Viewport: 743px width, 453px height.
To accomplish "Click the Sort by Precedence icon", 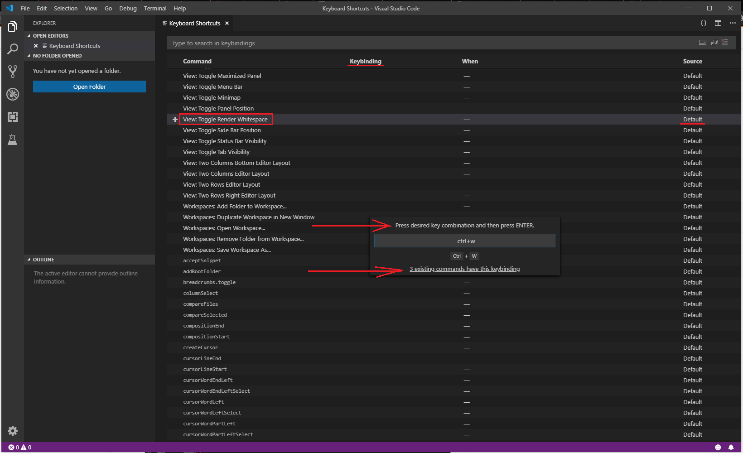I will 714,43.
